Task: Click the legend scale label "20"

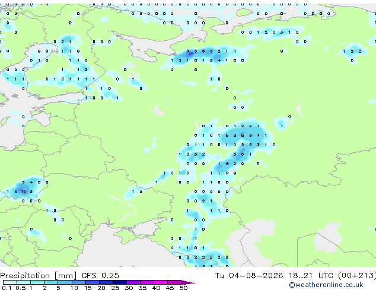Action: click(101, 288)
